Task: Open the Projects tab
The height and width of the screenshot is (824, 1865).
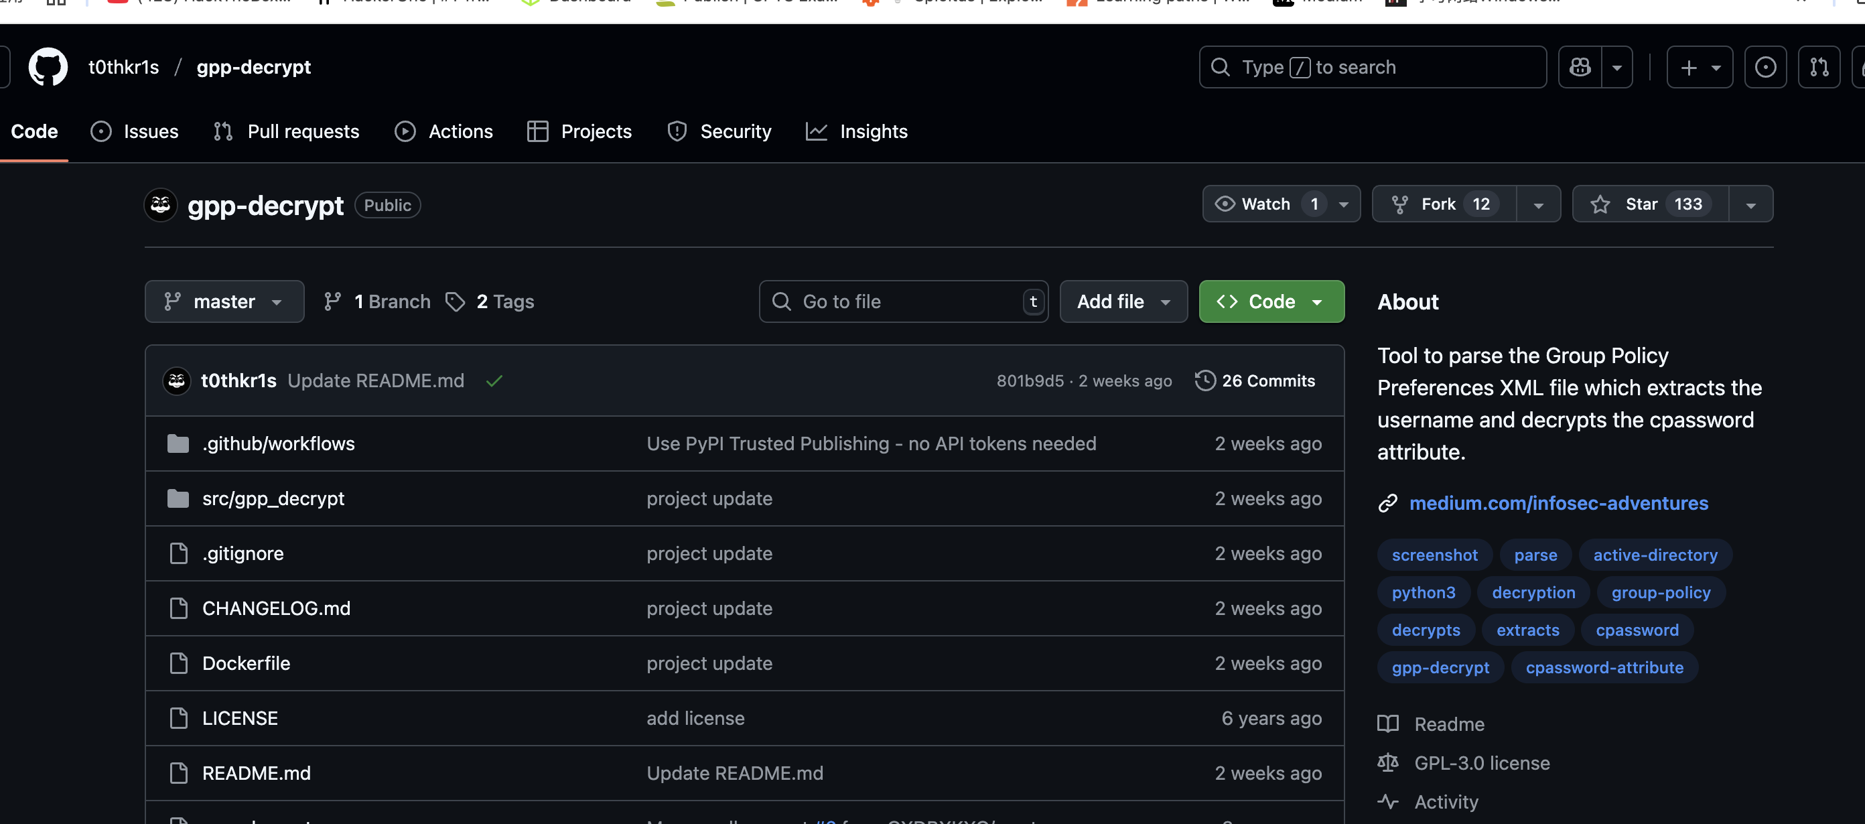Action: (x=579, y=132)
